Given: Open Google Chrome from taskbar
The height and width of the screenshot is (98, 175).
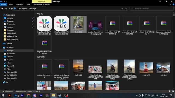Looking at the screenshot, I should [x=28, y=96].
